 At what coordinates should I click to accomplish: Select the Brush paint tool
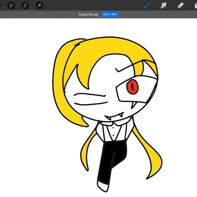click(147, 5)
